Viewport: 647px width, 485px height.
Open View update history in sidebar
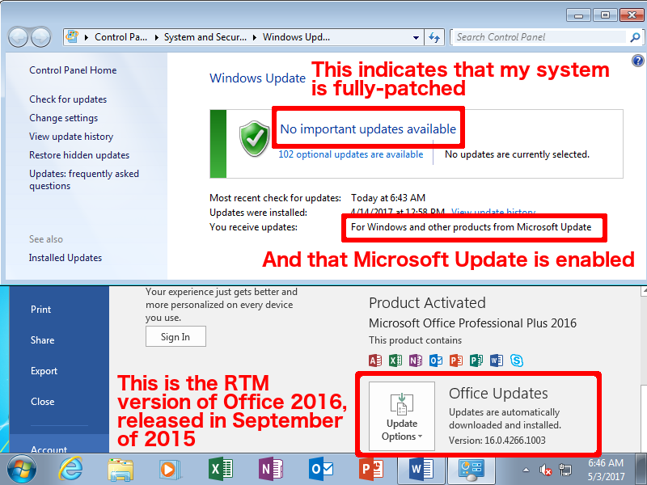click(x=71, y=137)
